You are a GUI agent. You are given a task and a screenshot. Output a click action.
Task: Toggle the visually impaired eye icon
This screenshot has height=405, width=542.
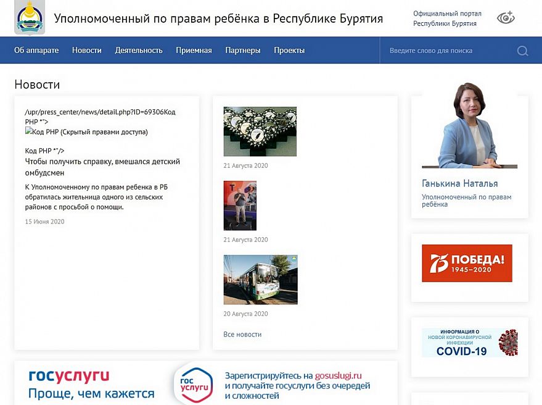point(506,18)
